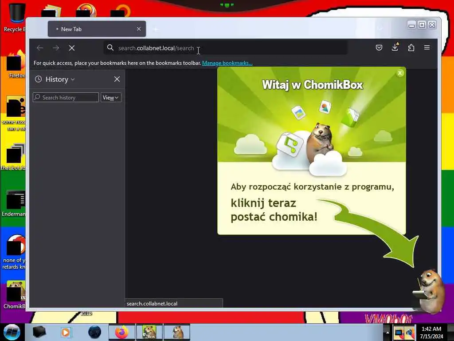Open the dark globe taskbar icon
Image resolution: width=454 pixels, height=341 pixels.
tap(94, 332)
